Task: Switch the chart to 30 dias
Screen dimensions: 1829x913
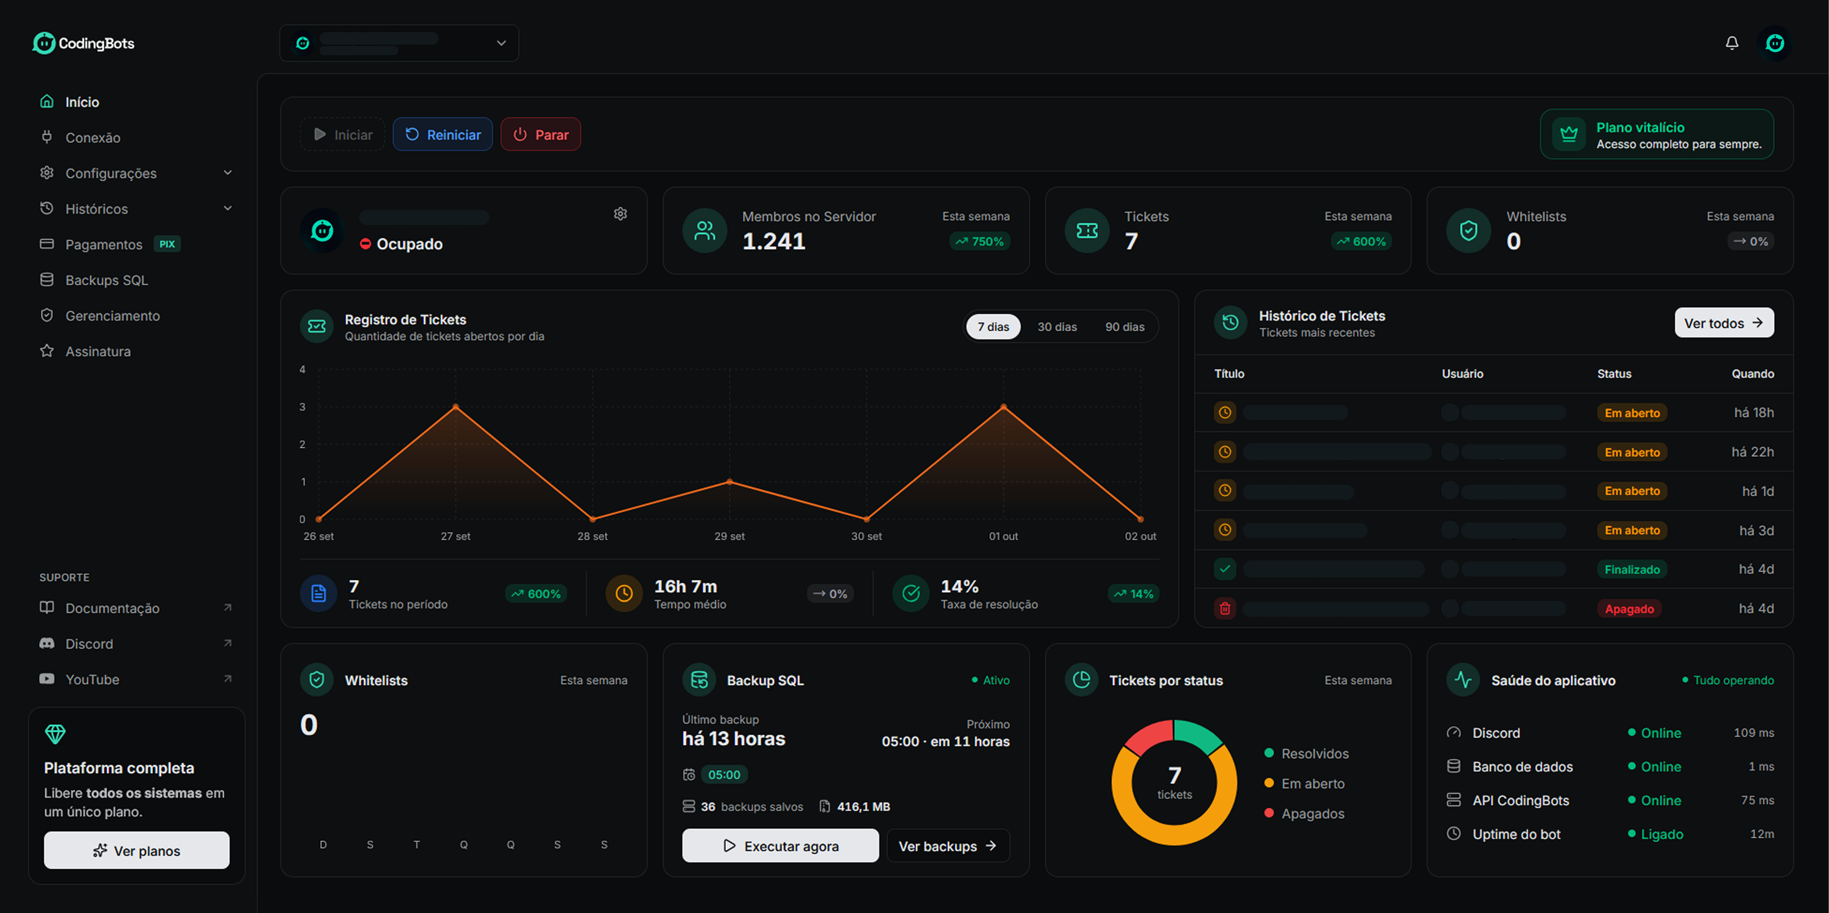Action: 1057,327
